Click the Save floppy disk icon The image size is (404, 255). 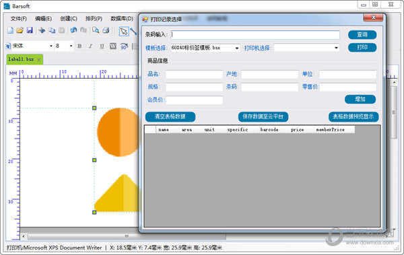(30, 30)
